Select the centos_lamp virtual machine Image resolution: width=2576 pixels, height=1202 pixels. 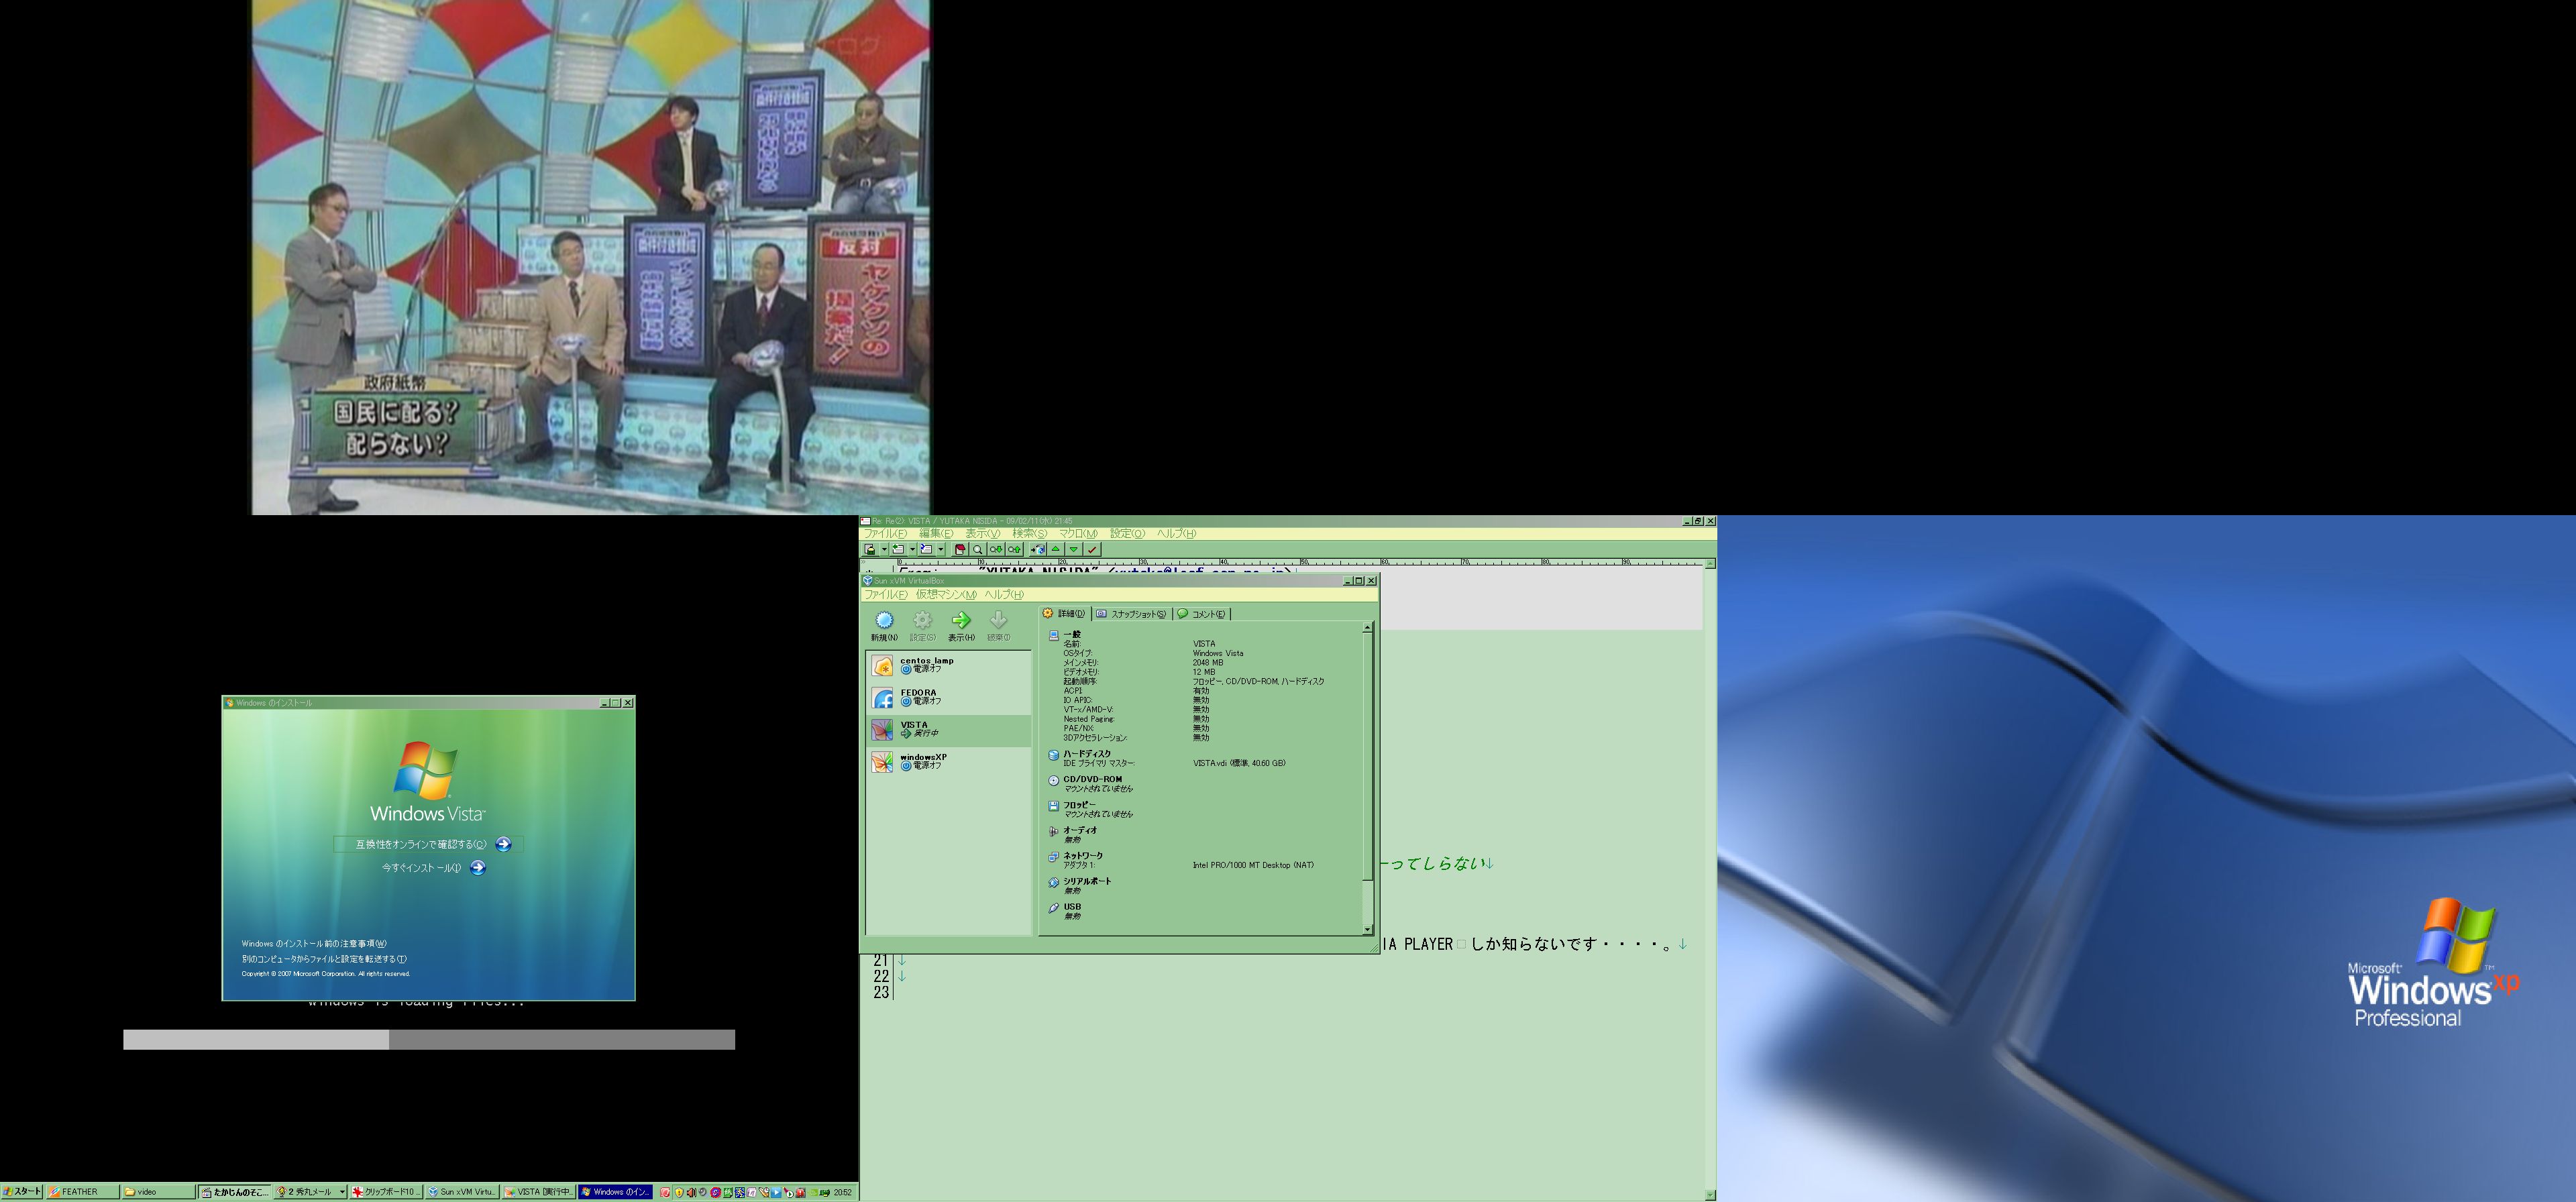[x=949, y=665]
